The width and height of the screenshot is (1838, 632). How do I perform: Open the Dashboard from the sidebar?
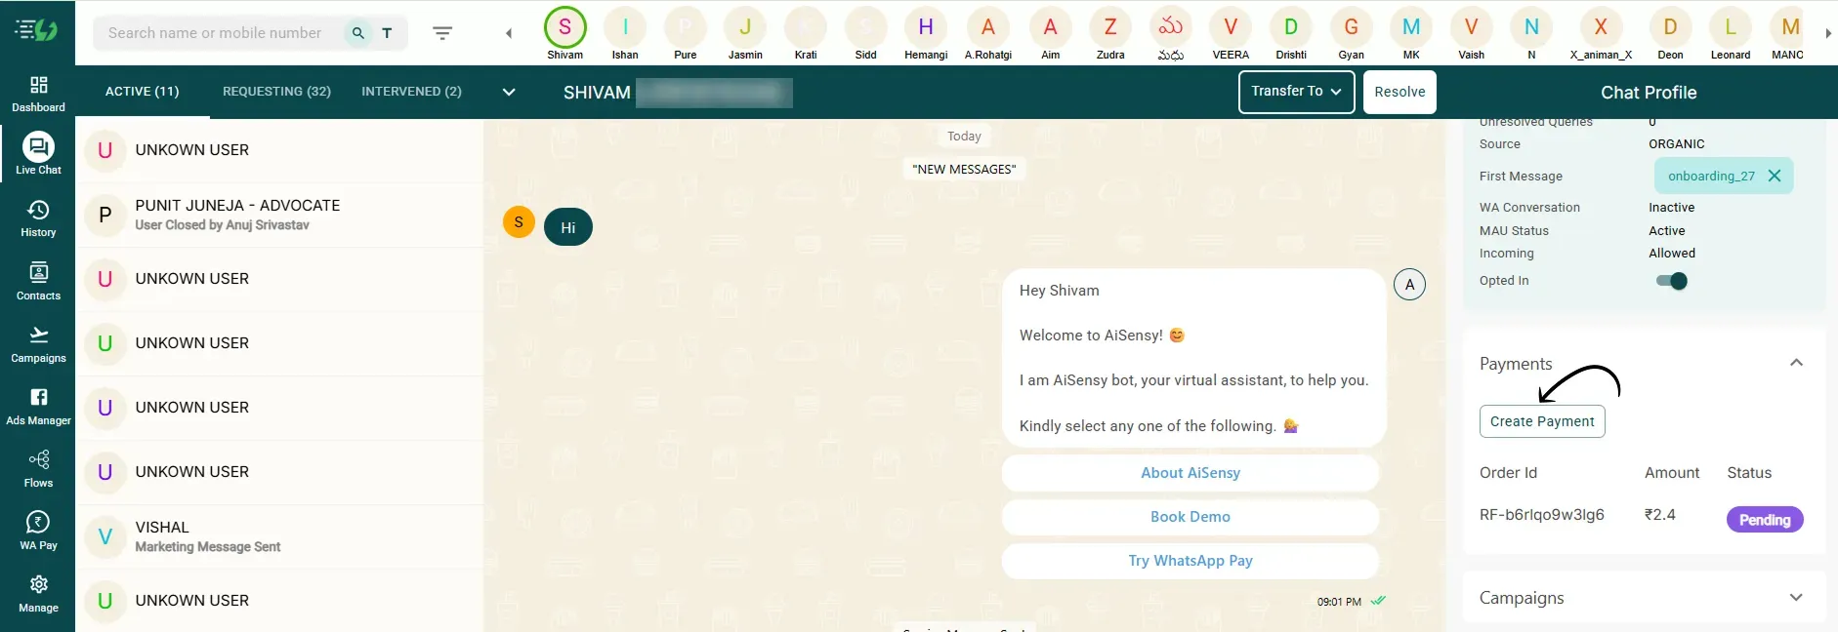pos(38,94)
